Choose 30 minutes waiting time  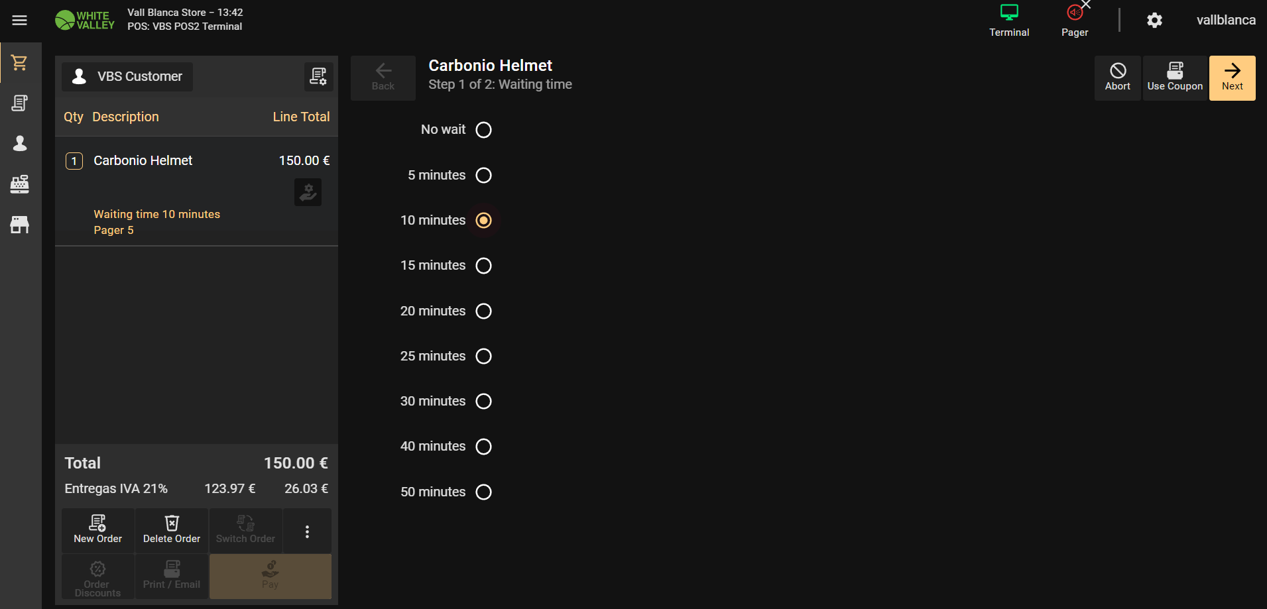pos(483,402)
